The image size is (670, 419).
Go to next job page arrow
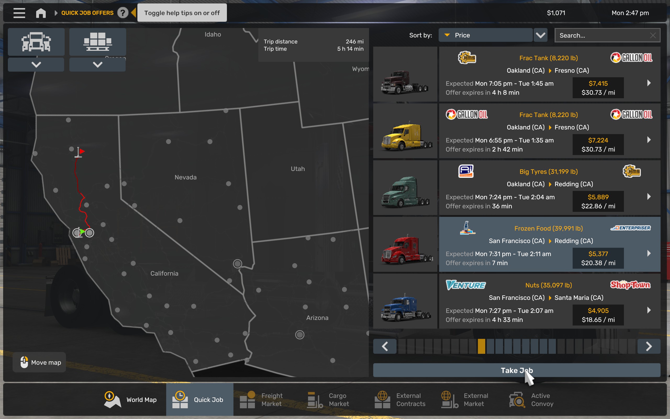click(649, 346)
